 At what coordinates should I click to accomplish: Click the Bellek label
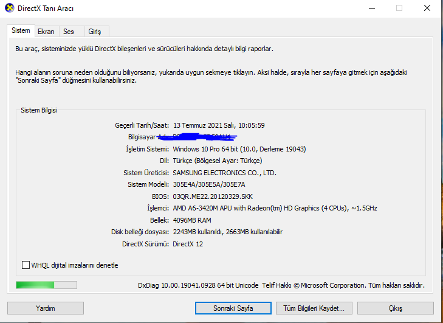159,220
